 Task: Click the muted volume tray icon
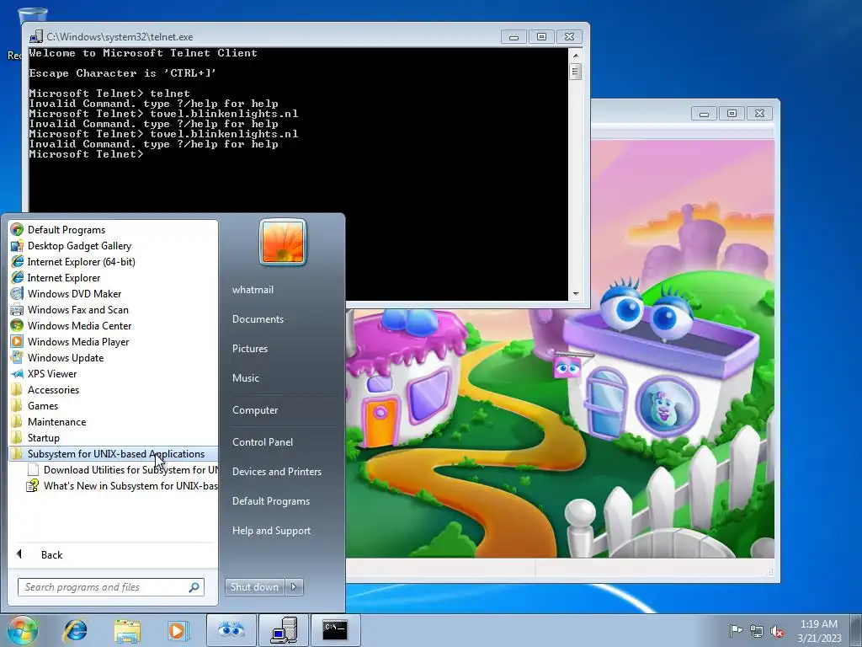click(x=777, y=631)
